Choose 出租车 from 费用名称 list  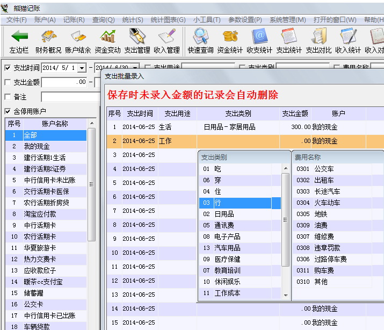pos(324,180)
